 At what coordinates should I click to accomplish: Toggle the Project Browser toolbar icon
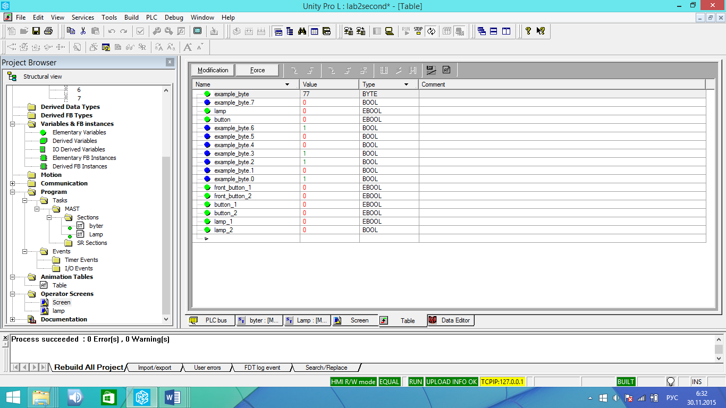point(290,31)
